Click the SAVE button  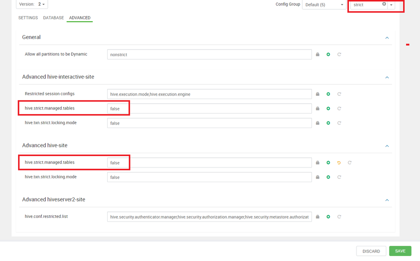[400, 251]
